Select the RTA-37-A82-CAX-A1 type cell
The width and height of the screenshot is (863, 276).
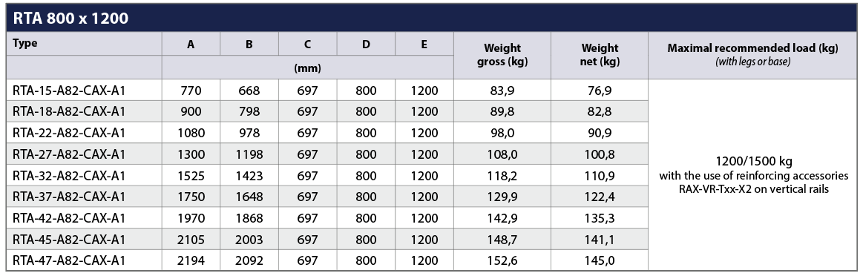click(x=69, y=197)
